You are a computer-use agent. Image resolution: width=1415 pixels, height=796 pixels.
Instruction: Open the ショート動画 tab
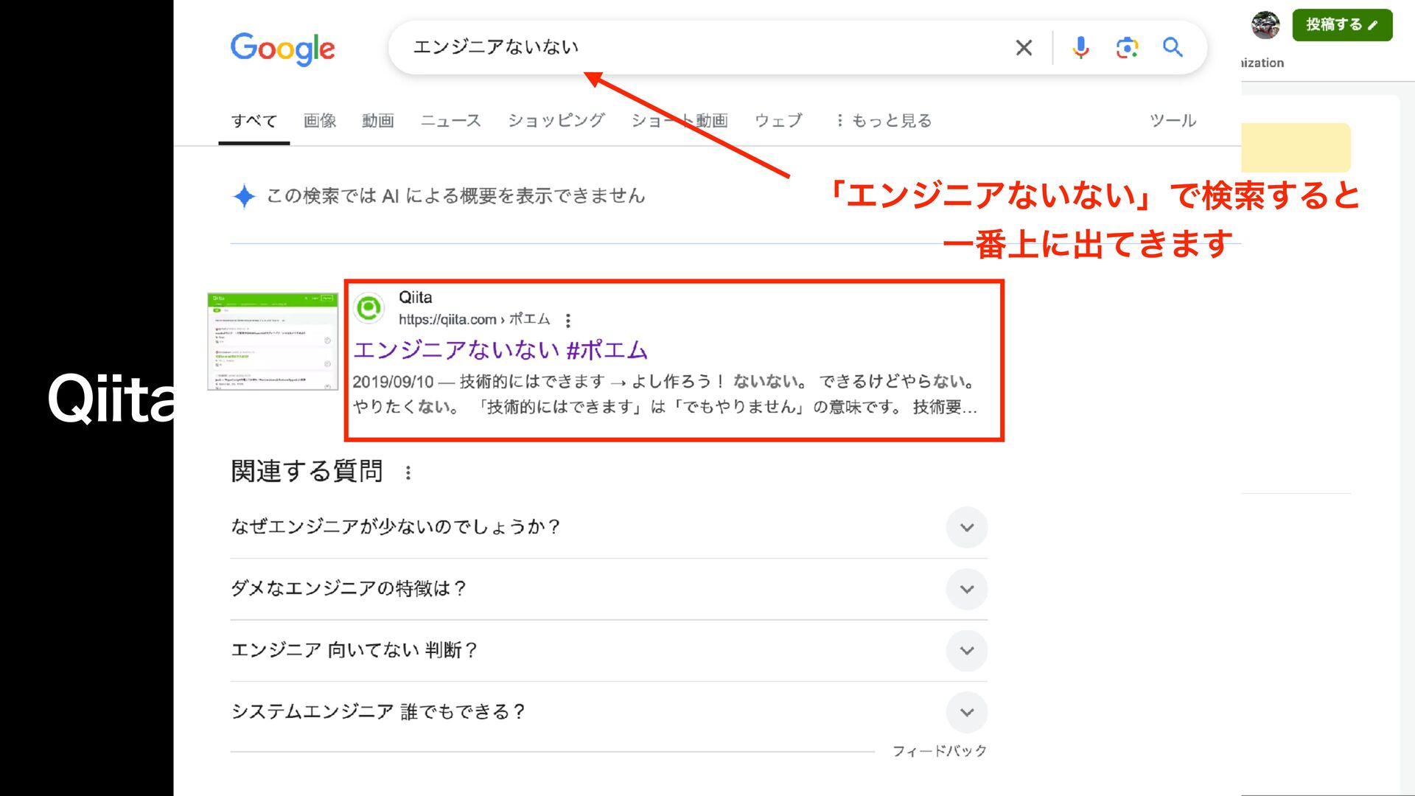(679, 121)
